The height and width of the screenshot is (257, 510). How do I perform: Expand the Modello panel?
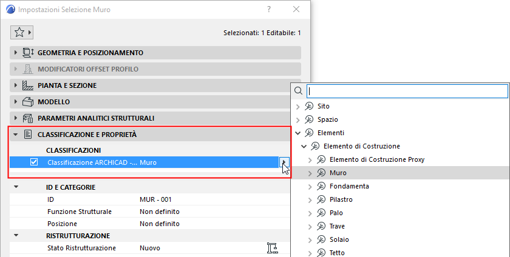point(16,102)
